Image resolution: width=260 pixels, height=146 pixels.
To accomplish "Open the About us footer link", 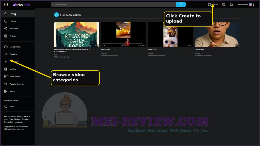I will [x=25, y=119].
